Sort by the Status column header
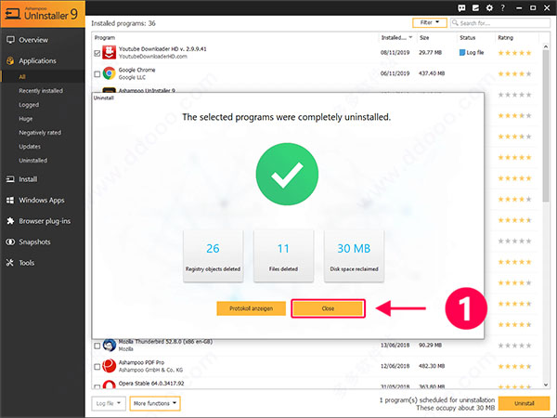 coord(468,37)
